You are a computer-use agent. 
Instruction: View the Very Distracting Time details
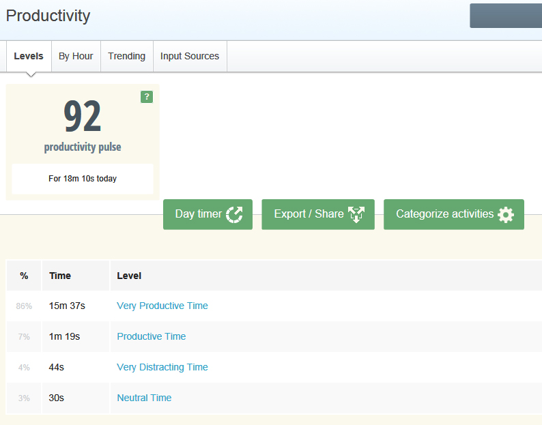[x=162, y=367]
